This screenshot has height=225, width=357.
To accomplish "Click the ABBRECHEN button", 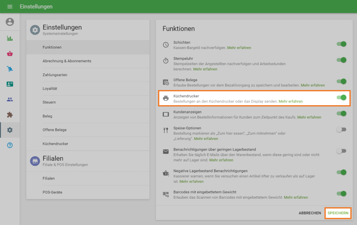I will pyautogui.click(x=310, y=213).
